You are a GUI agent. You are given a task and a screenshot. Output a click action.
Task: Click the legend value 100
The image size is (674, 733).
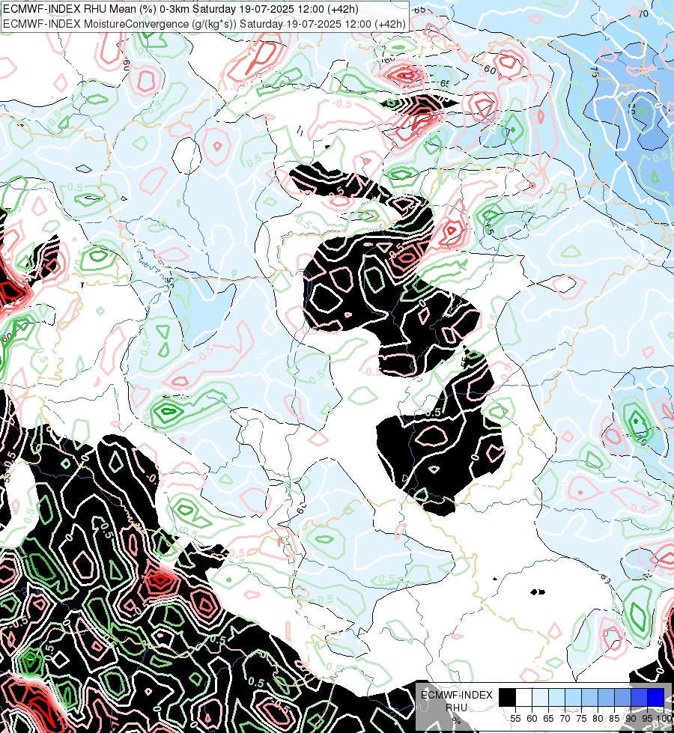(x=664, y=719)
